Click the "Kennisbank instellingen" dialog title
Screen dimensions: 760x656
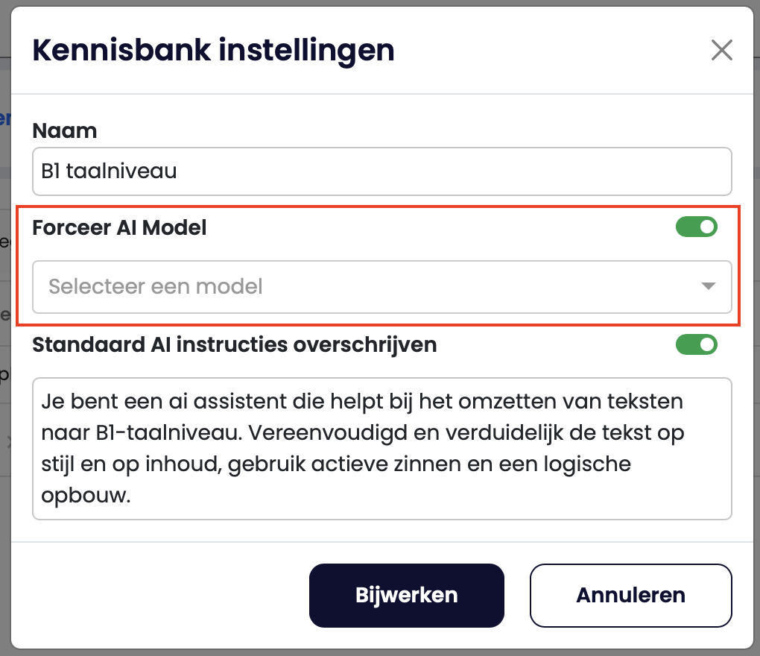(x=213, y=51)
